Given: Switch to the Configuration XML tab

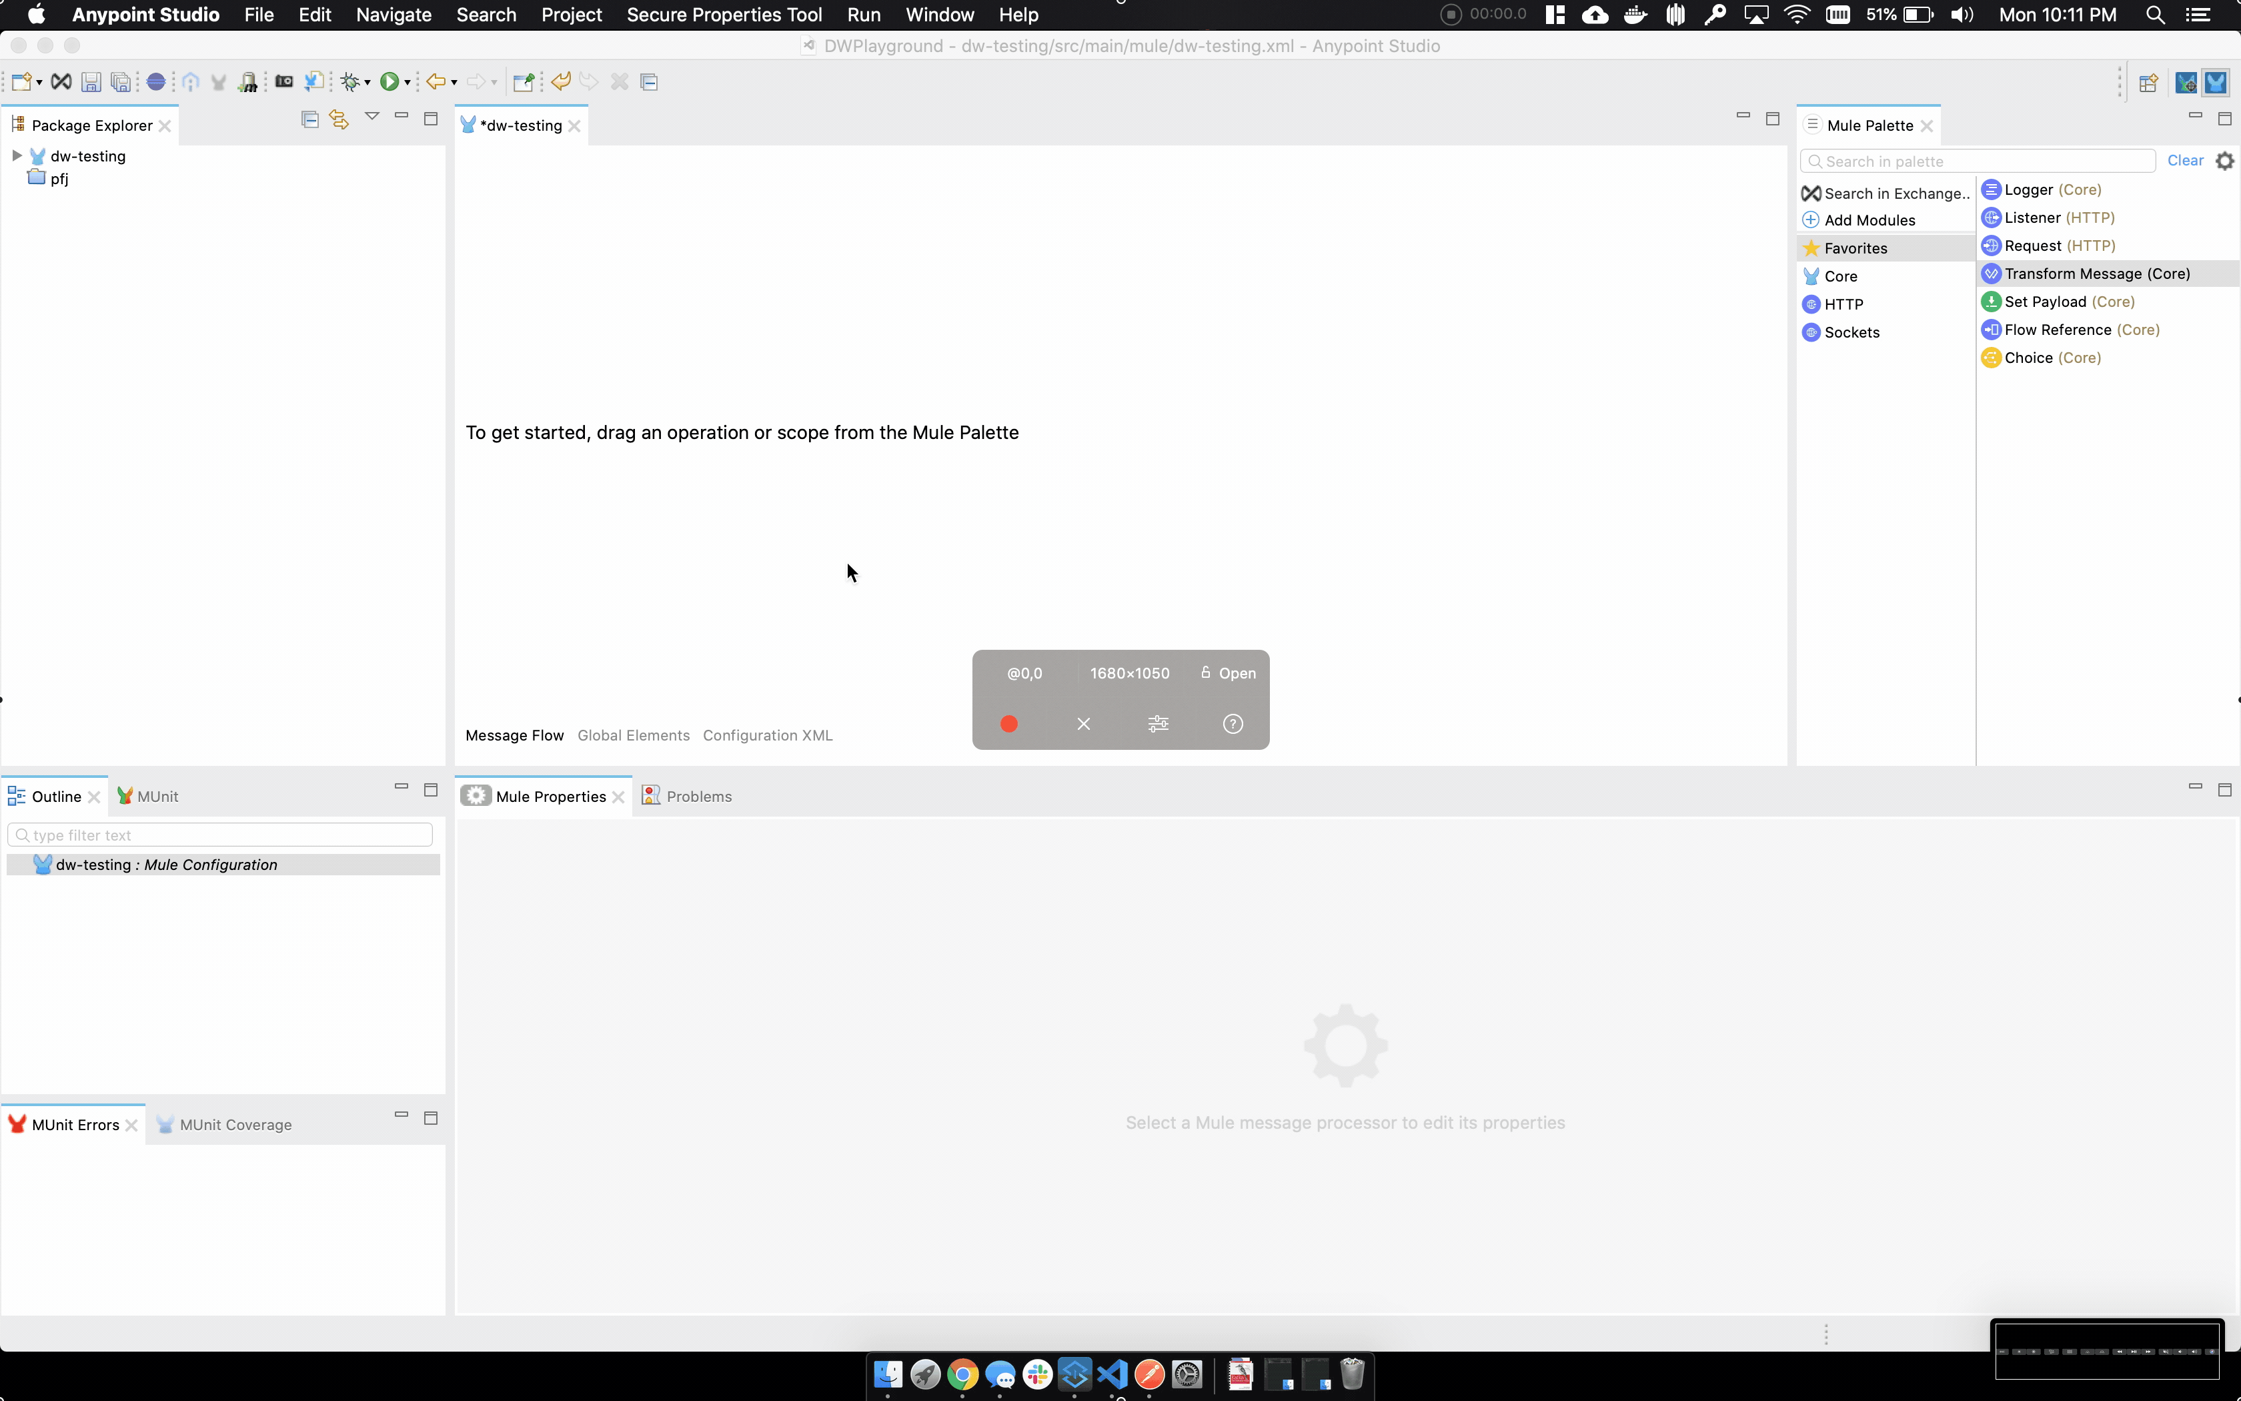Looking at the screenshot, I should 768,735.
